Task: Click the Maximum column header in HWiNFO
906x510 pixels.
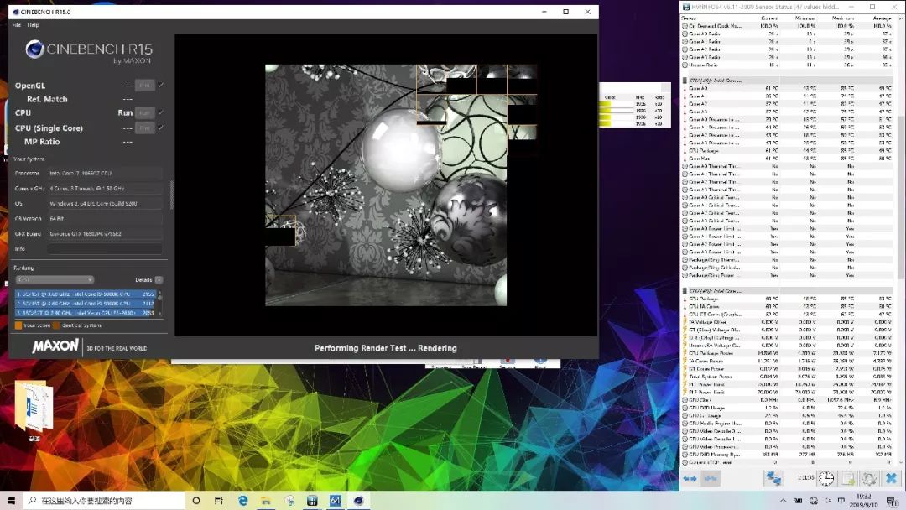Action: [842, 18]
